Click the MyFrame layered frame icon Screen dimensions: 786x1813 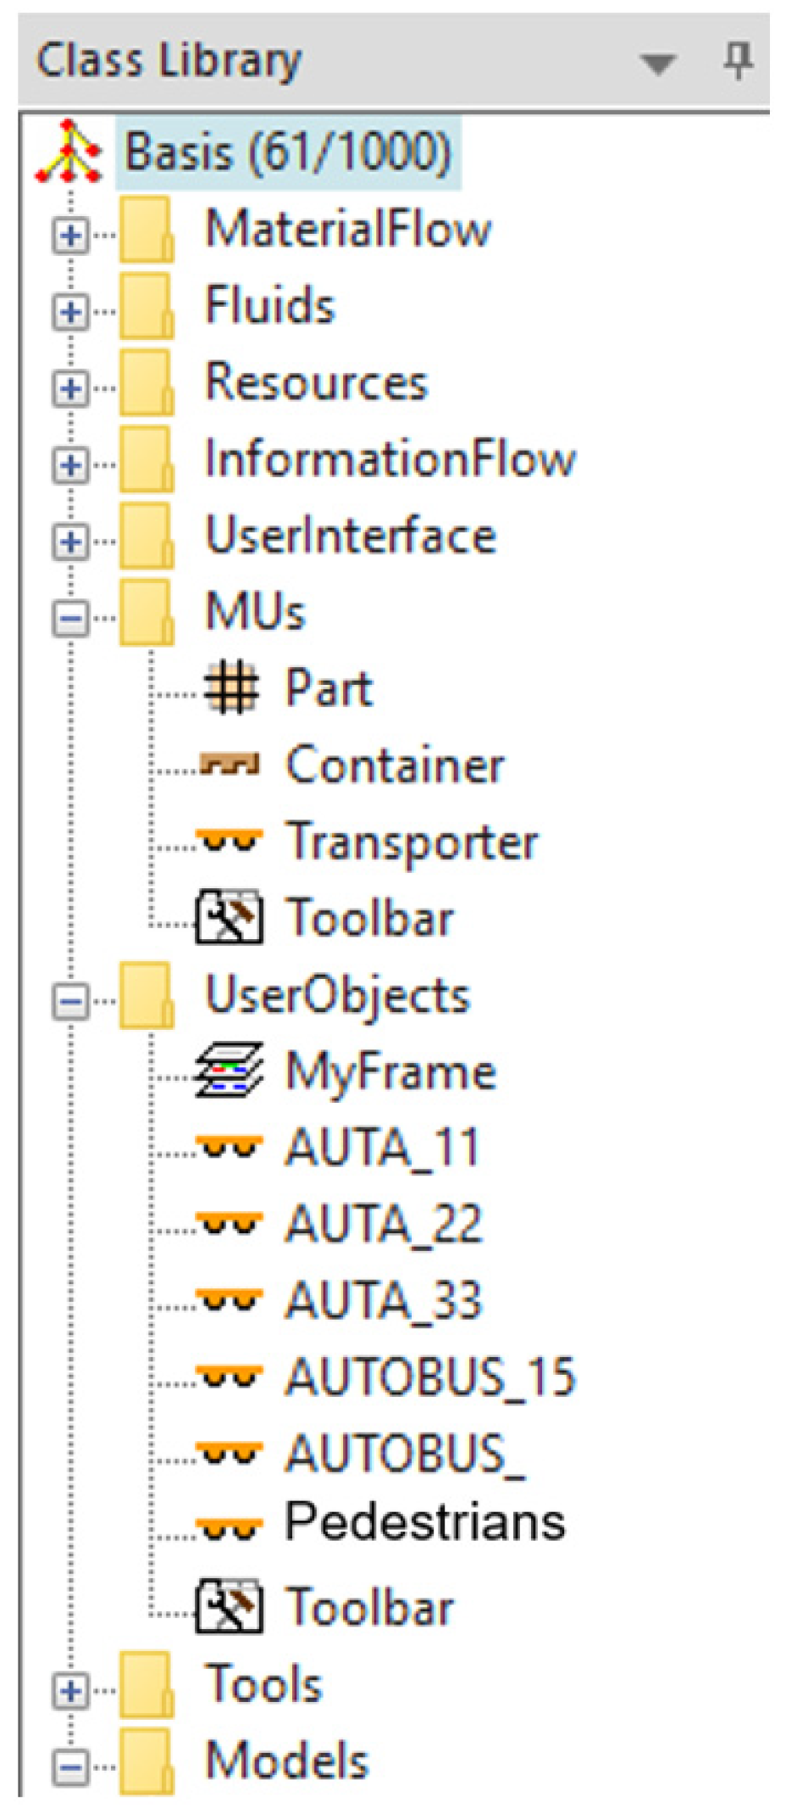229,1071
